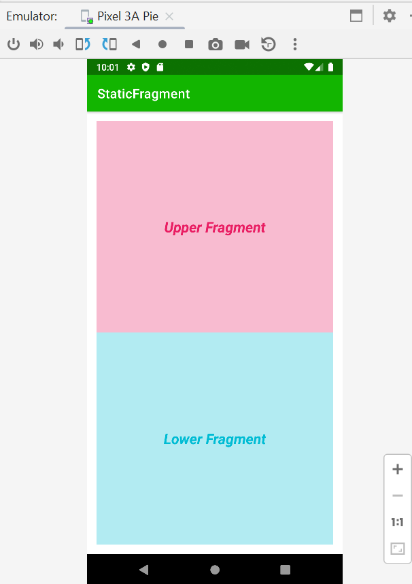The width and height of the screenshot is (412, 584).
Task: Click the emulator toolbar Overview square
Action: 189,44
